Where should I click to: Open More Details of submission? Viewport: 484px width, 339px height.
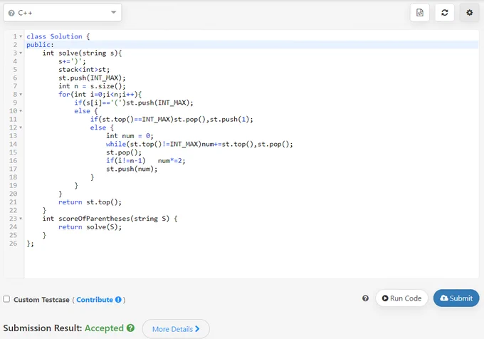tap(176, 329)
